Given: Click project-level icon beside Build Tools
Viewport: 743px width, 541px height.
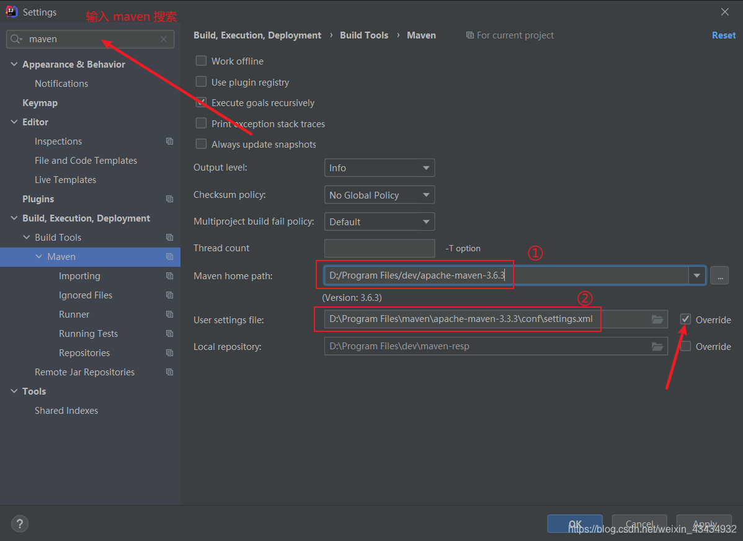Looking at the screenshot, I should click(x=170, y=238).
